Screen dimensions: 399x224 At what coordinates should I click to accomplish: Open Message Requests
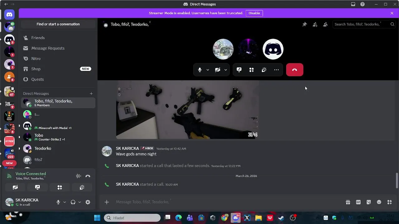[58, 48]
